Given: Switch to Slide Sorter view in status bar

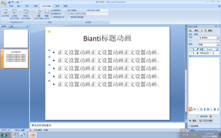Looking at the screenshot, I should coord(185,130).
